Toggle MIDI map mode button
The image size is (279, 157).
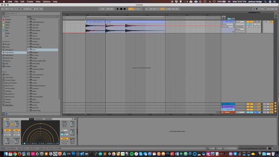[265, 9]
